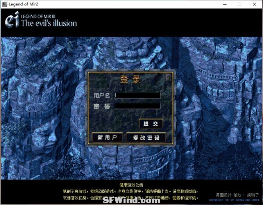Click the 密码 label in login dialog

(102, 106)
